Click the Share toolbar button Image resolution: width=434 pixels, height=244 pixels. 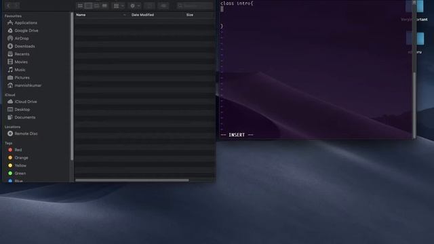(x=149, y=5)
